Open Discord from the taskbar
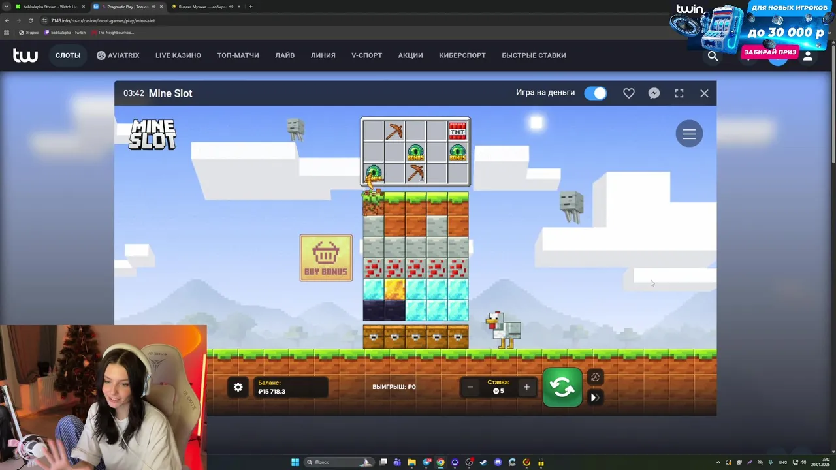 [498, 462]
